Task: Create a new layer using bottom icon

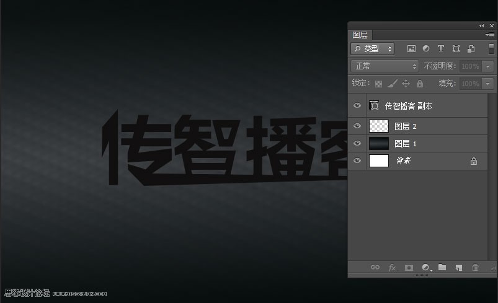Action: coord(459,268)
